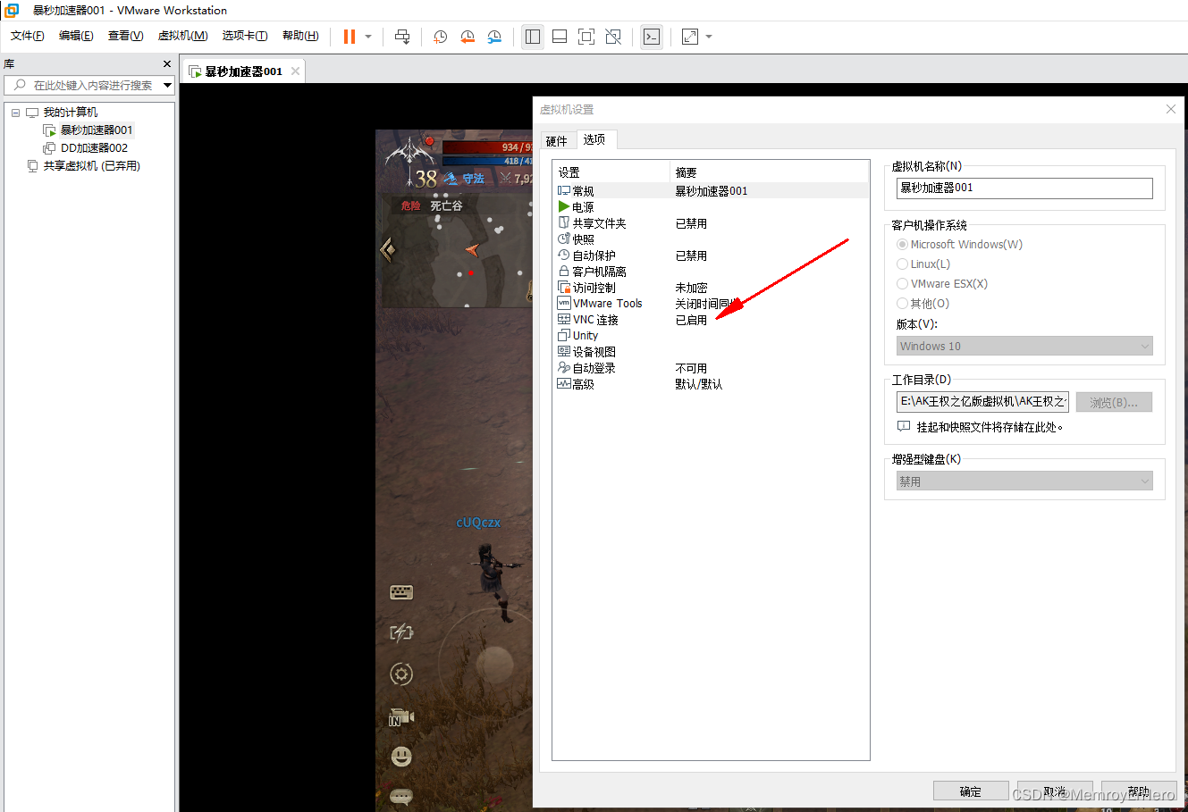1188x812 pixels.
Task: Take a snapshot of this virtual machine
Action: click(441, 37)
